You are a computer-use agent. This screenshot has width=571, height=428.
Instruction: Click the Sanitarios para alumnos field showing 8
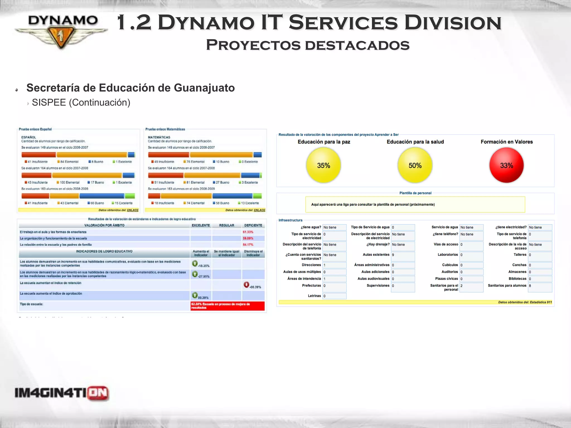click(540, 288)
